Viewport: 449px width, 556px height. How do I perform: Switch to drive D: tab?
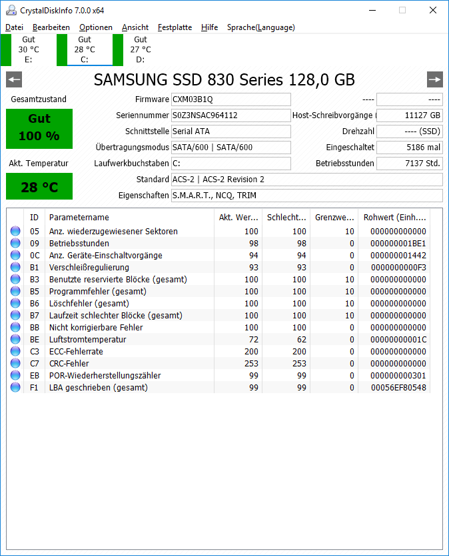(x=141, y=49)
